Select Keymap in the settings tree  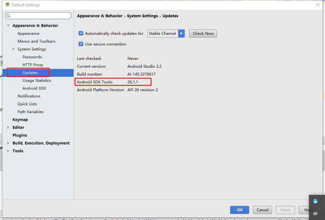pyautogui.click(x=20, y=119)
